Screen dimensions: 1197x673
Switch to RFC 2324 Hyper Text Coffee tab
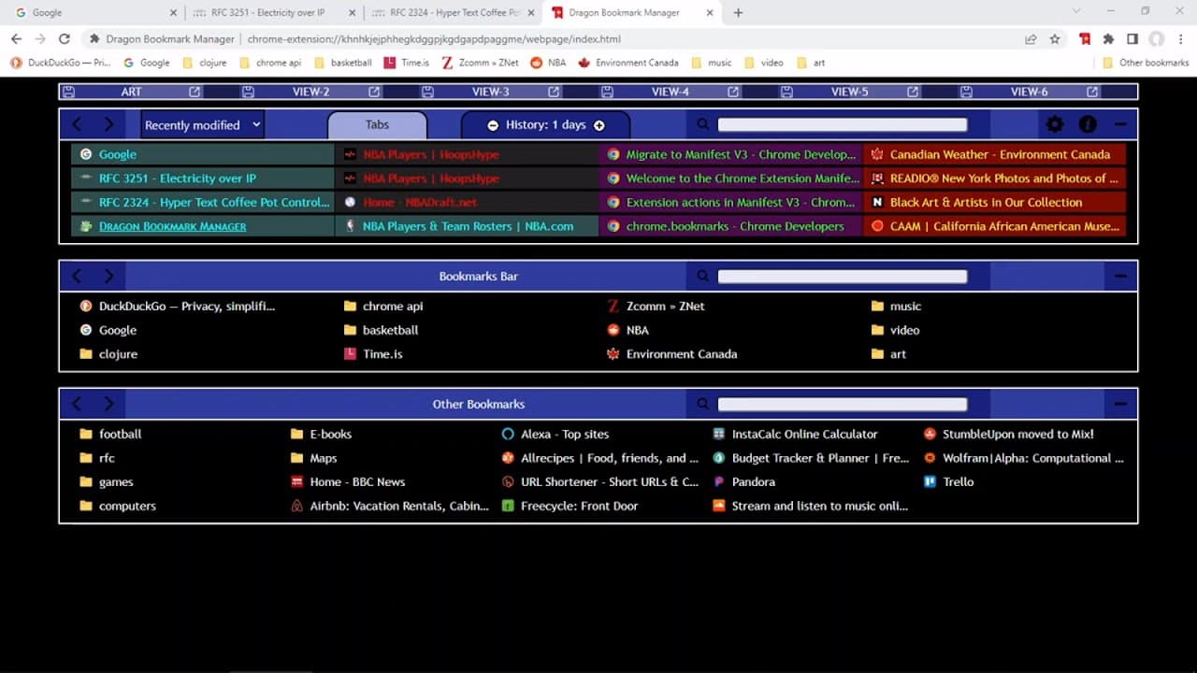pyautogui.click(x=453, y=13)
